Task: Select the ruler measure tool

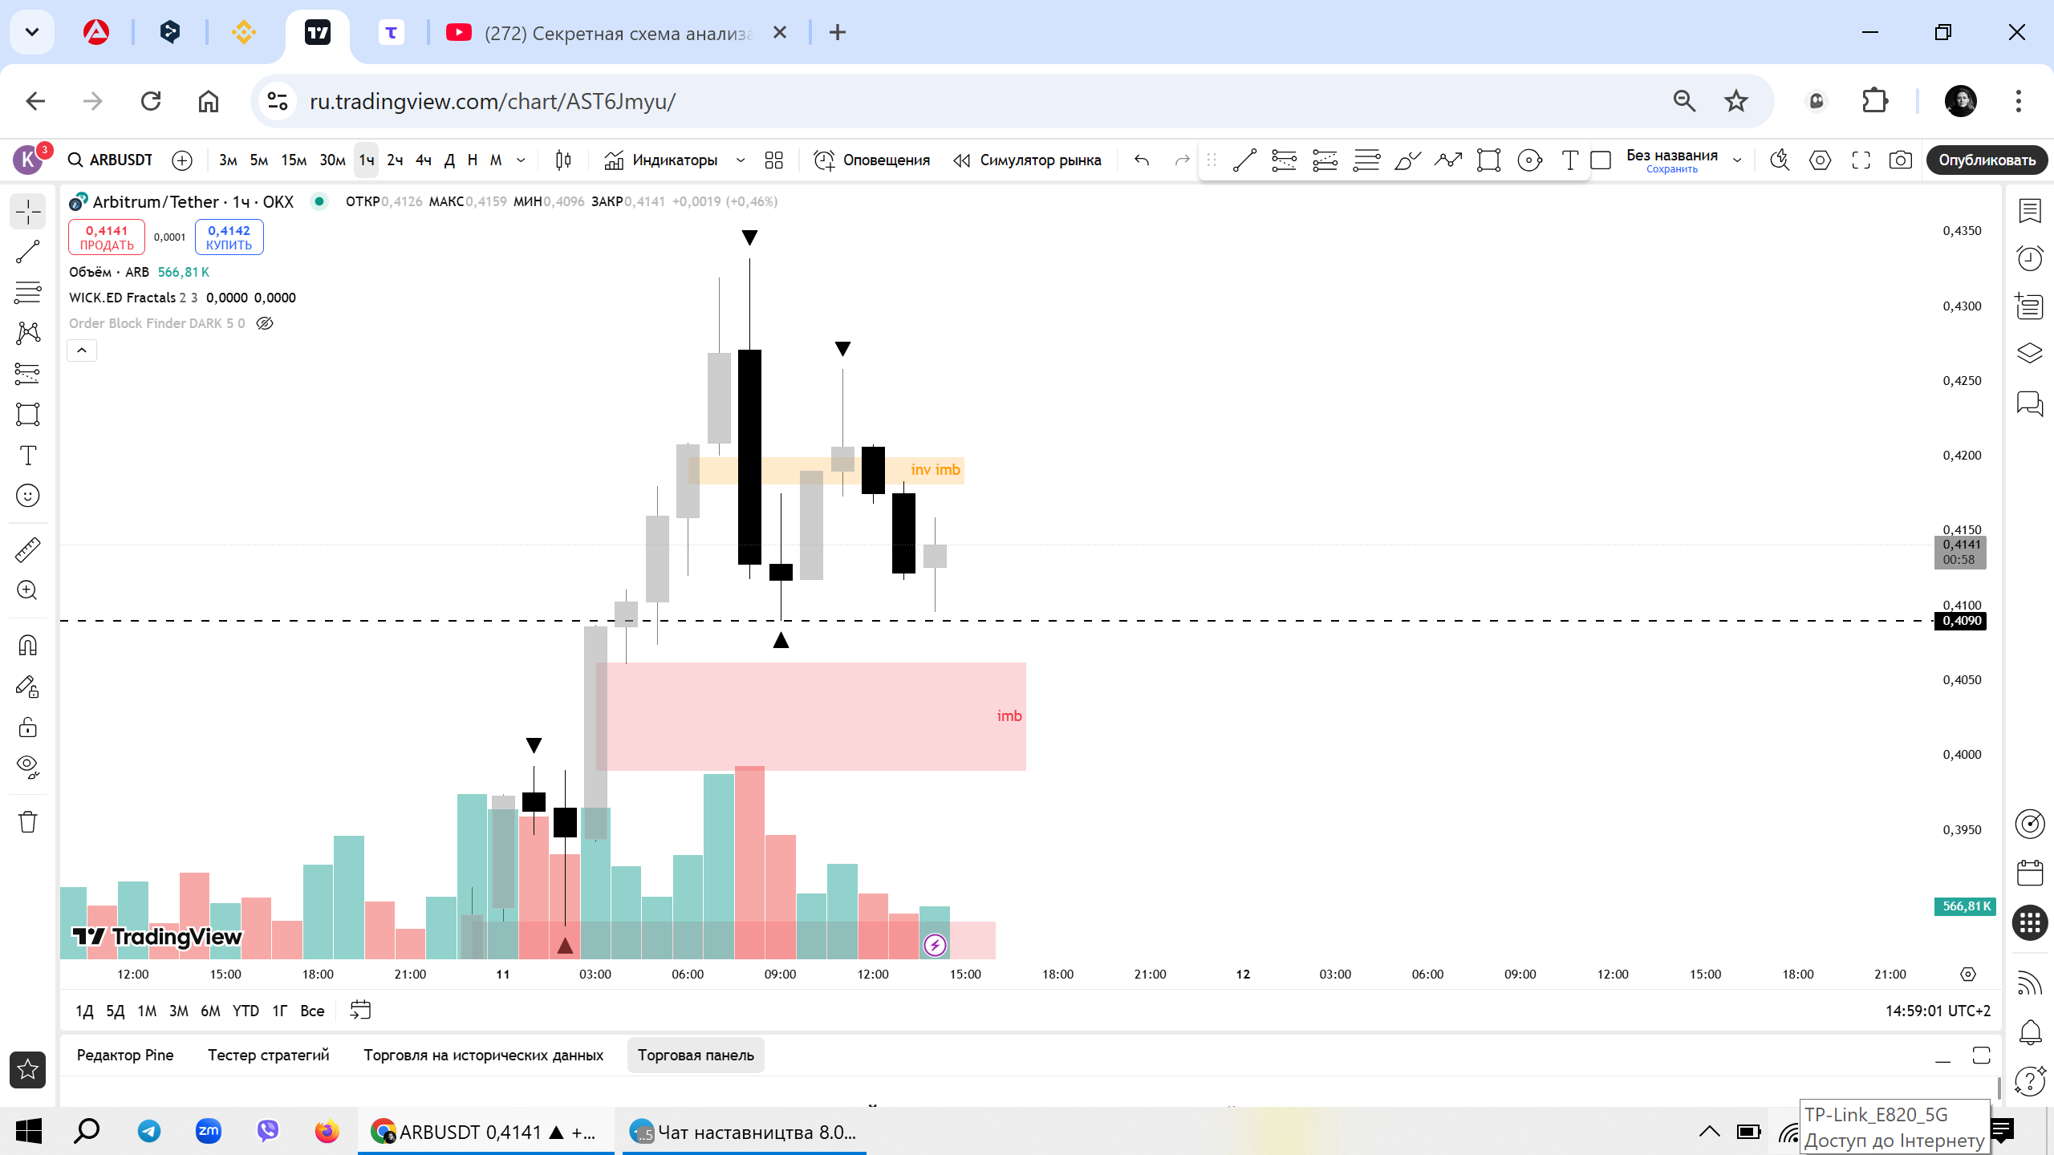Action: pyautogui.click(x=27, y=550)
